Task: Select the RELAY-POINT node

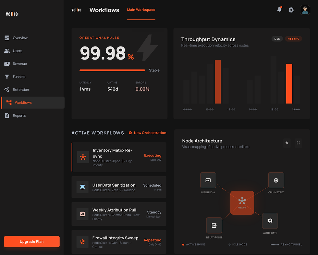Action: point(214,225)
